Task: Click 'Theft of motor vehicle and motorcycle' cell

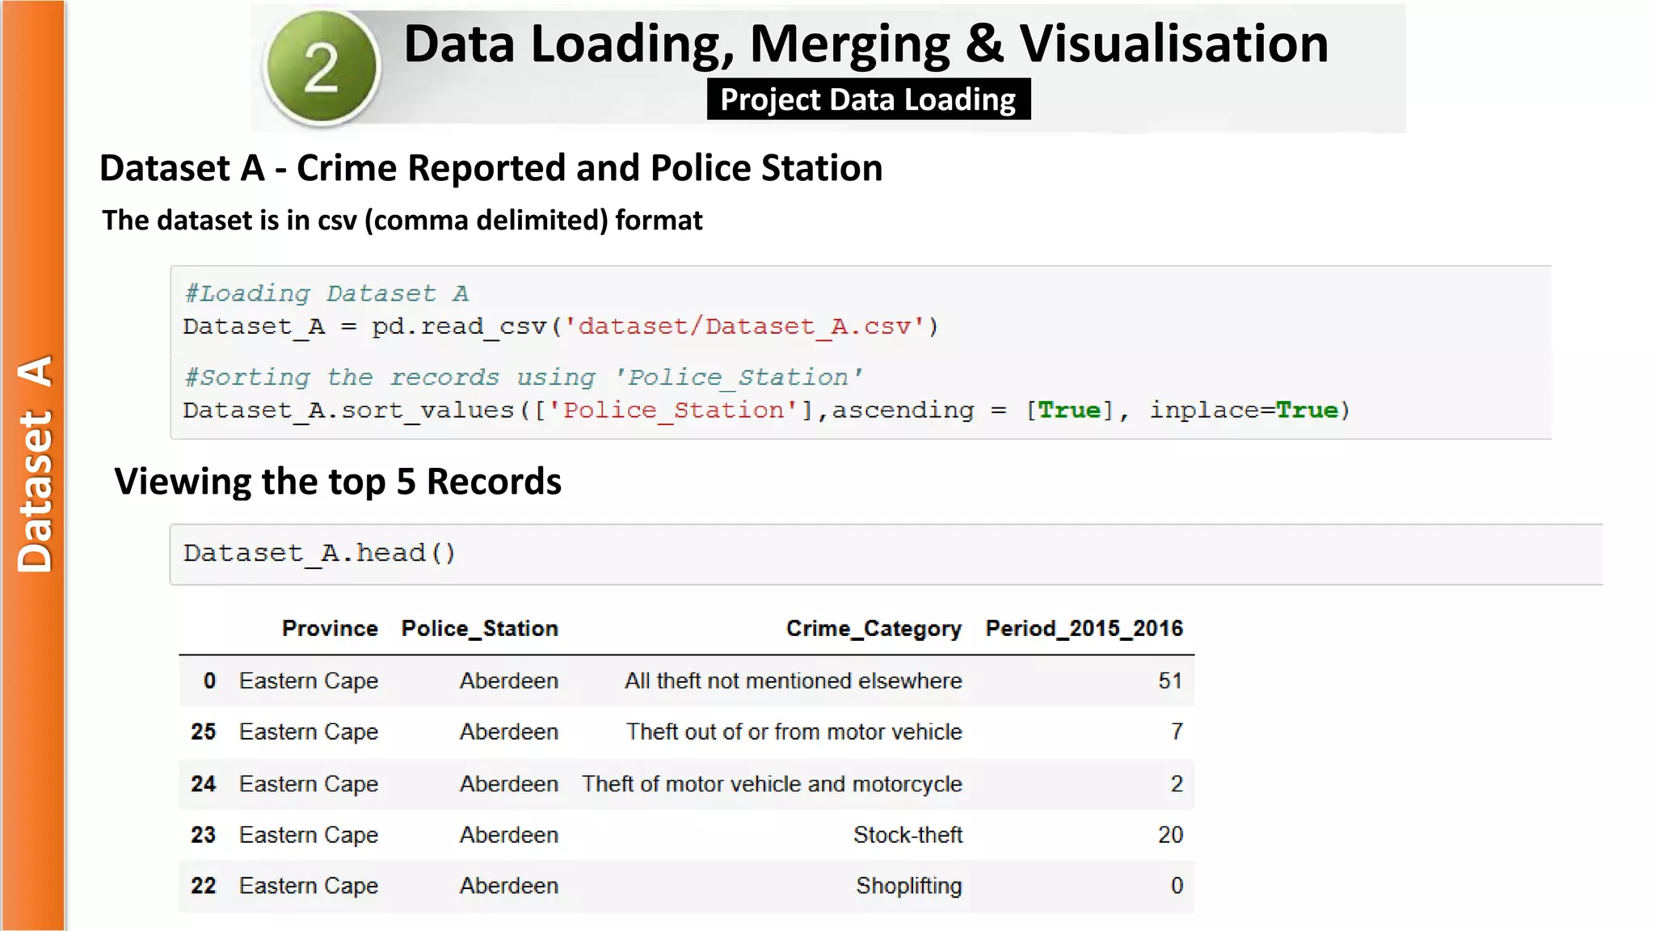Action: [x=772, y=784]
